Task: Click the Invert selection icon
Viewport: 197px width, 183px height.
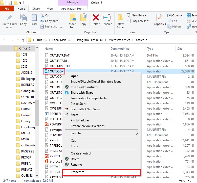Action: tap(189, 27)
